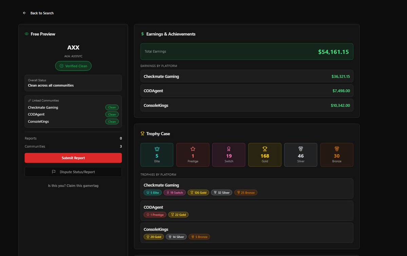Select Checkmate Gaming earnings row
Screen dimensions: 407x256
pyautogui.click(x=247, y=76)
